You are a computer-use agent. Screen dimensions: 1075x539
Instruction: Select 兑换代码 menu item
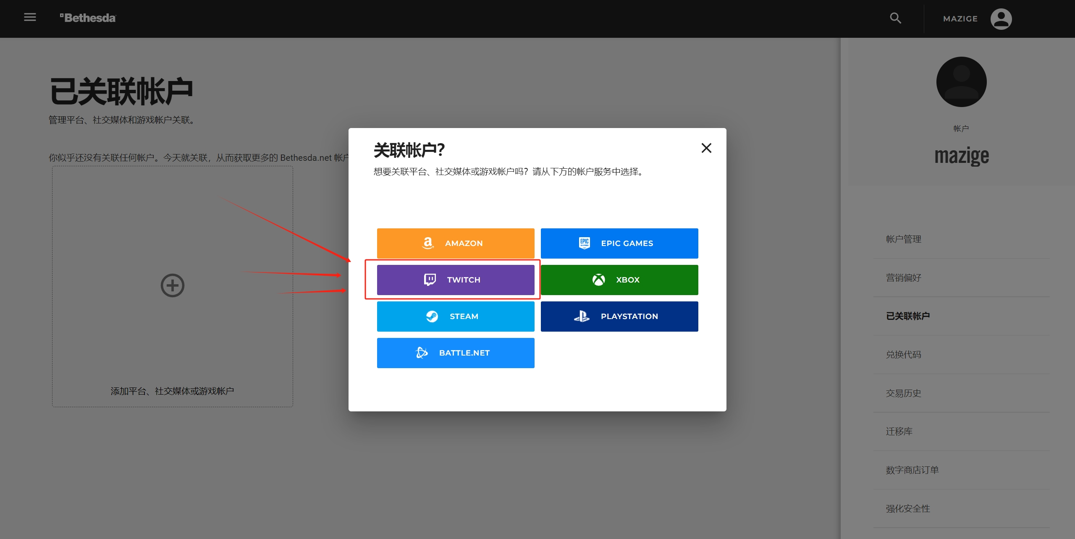(904, 355)
